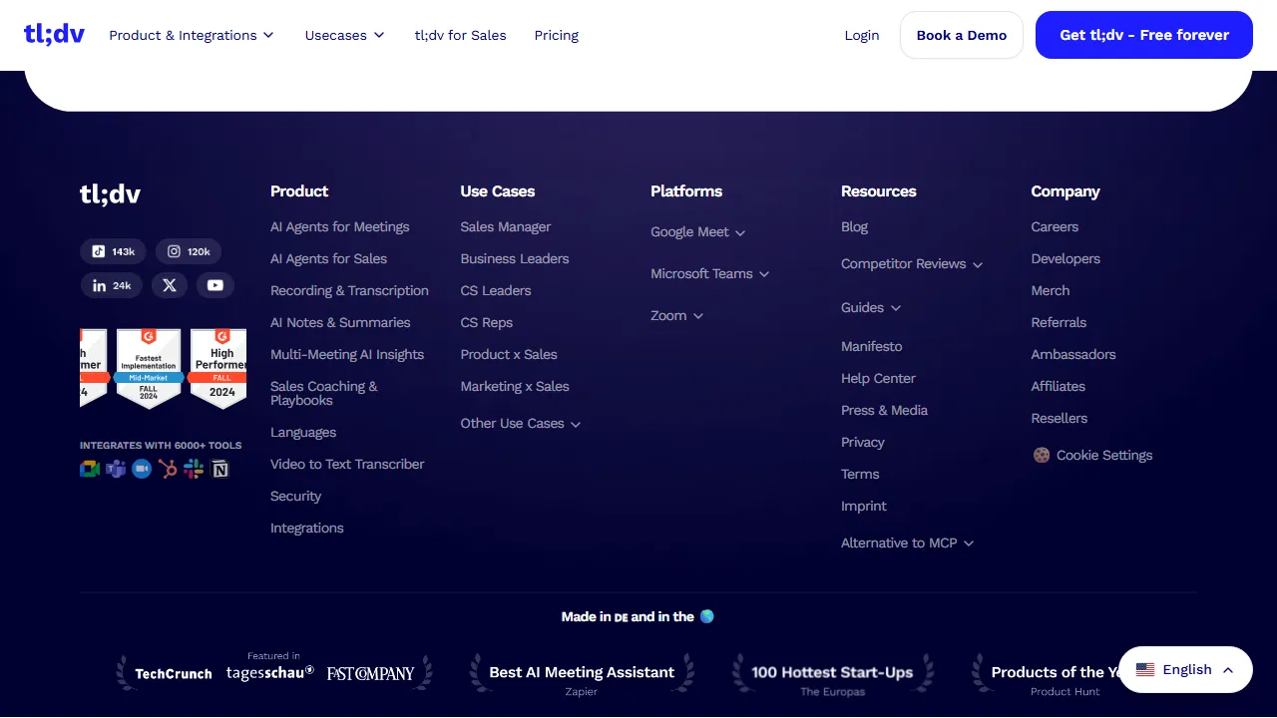Open Press & Media link
This screenshot has height=718, width=1277.
click(x=885, y=410)
